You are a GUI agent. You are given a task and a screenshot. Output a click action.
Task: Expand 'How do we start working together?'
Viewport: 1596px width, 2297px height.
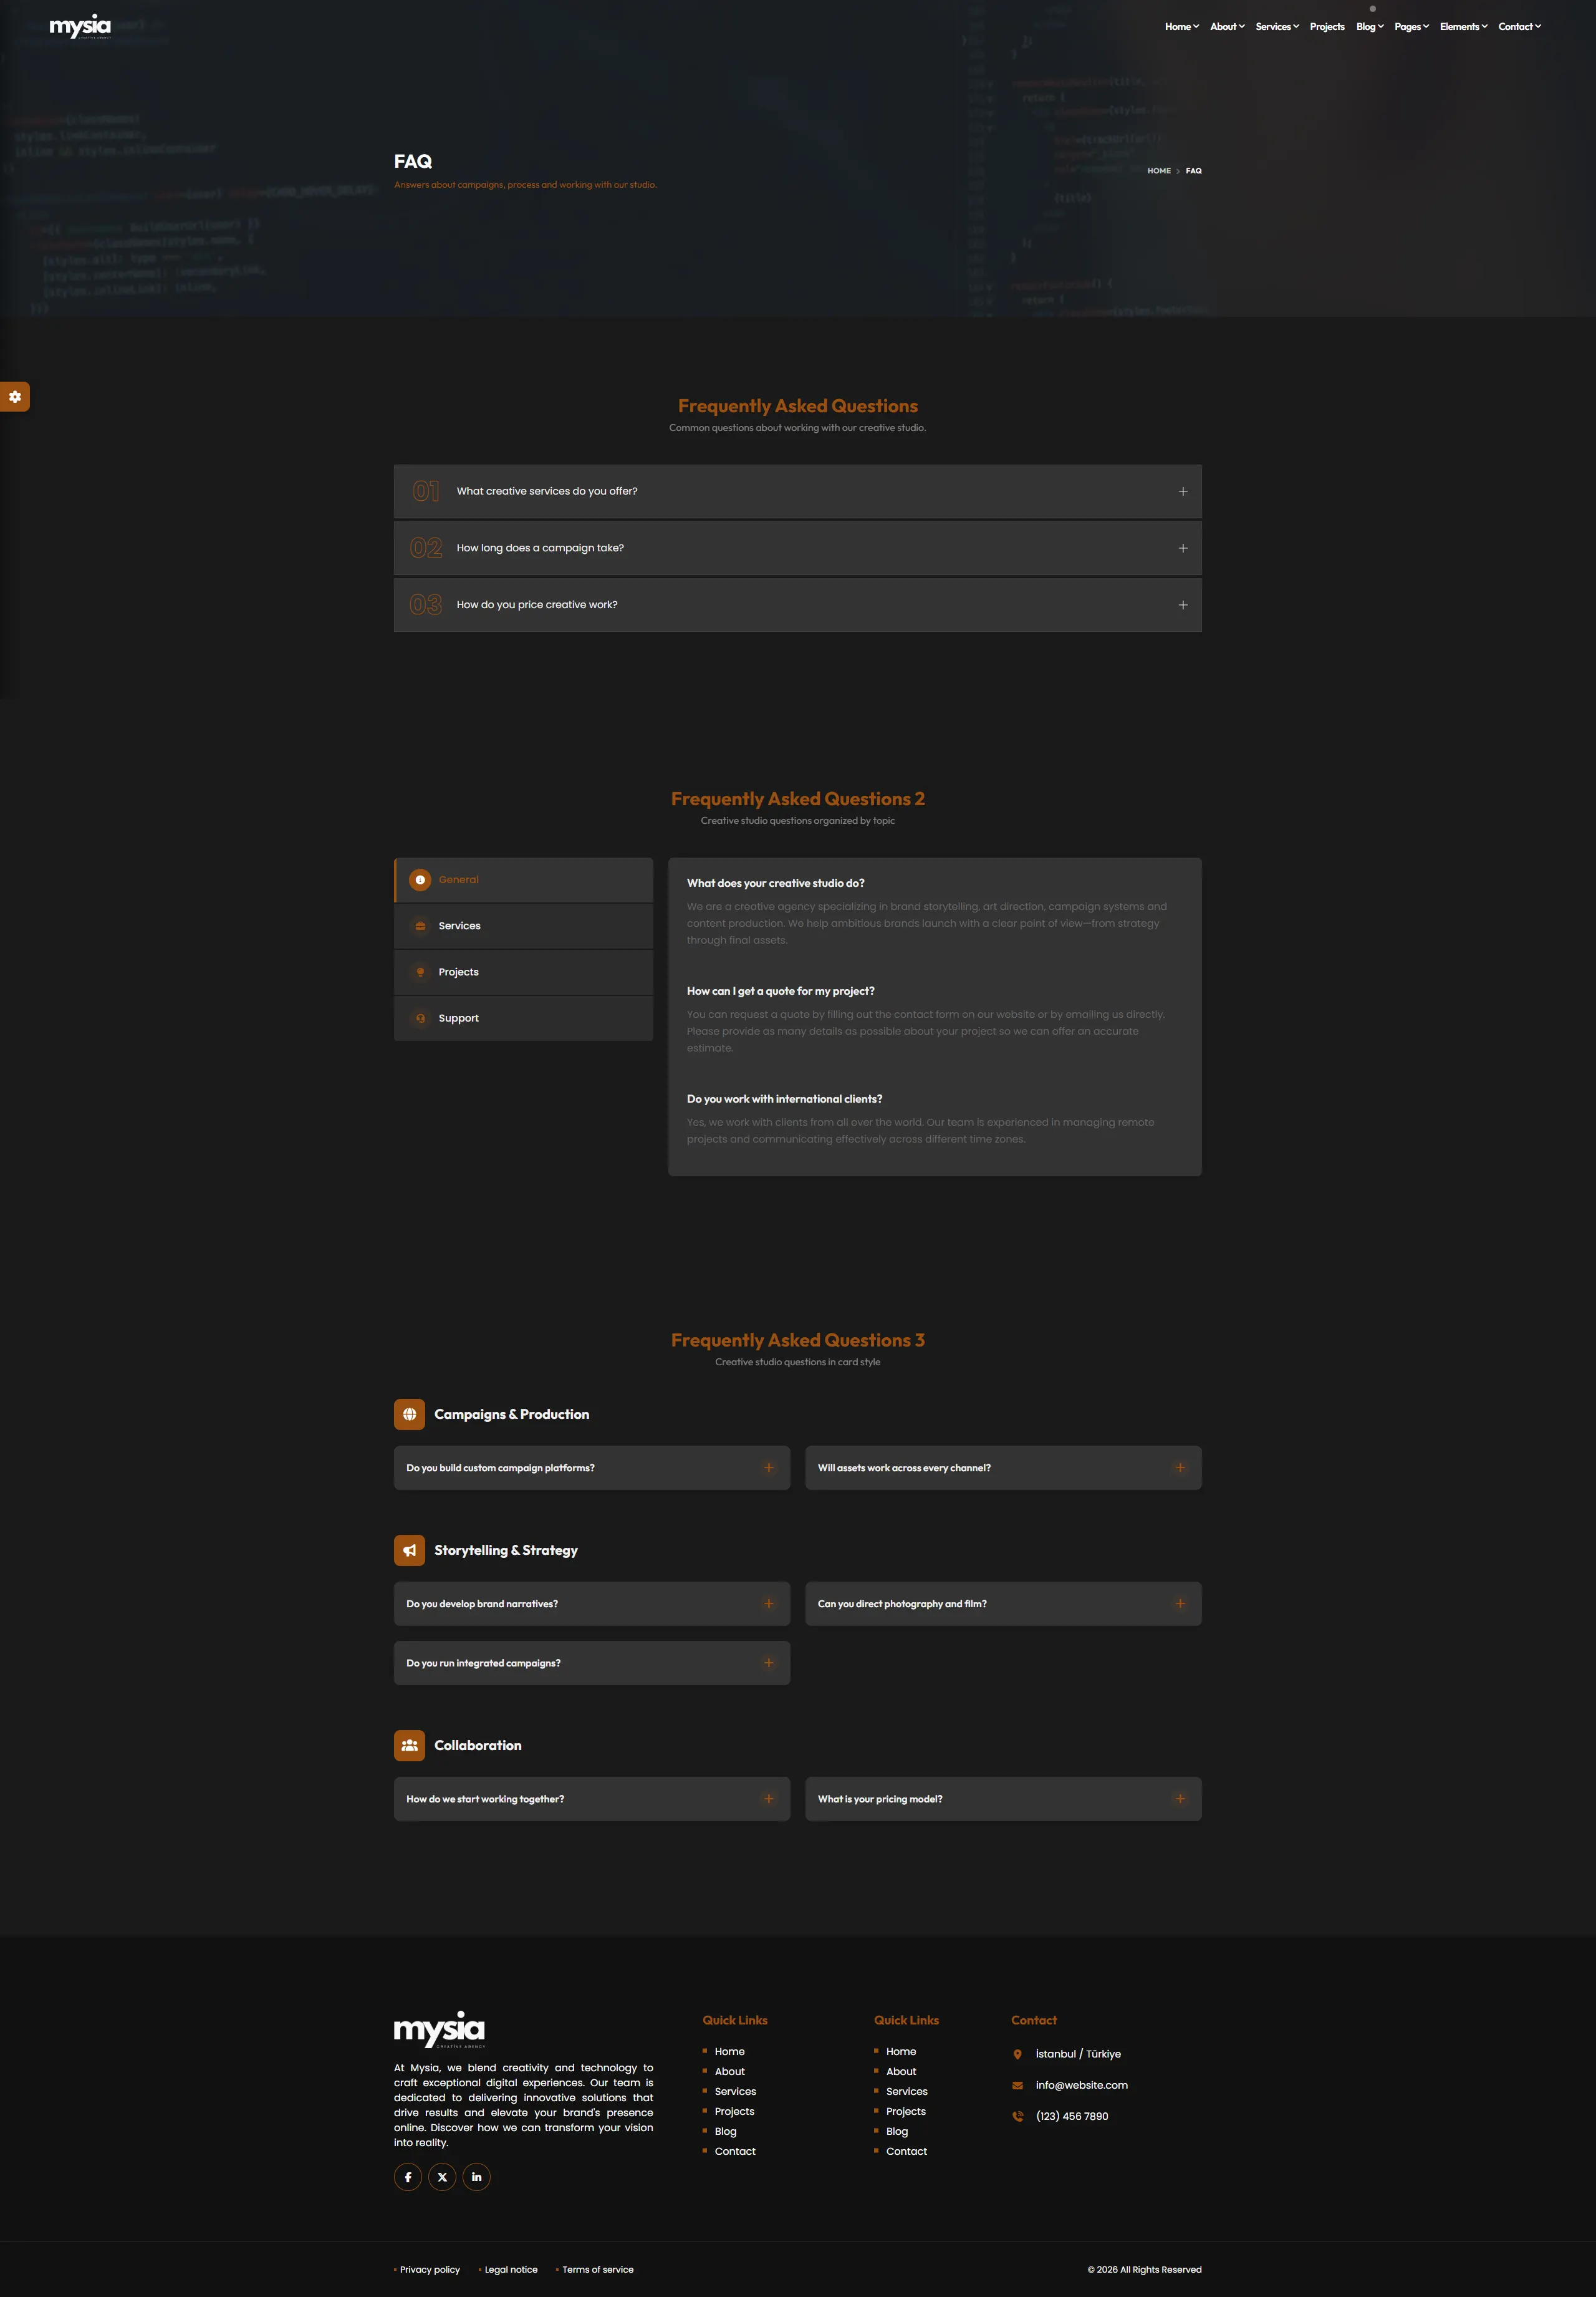[x=592, y=1799]
